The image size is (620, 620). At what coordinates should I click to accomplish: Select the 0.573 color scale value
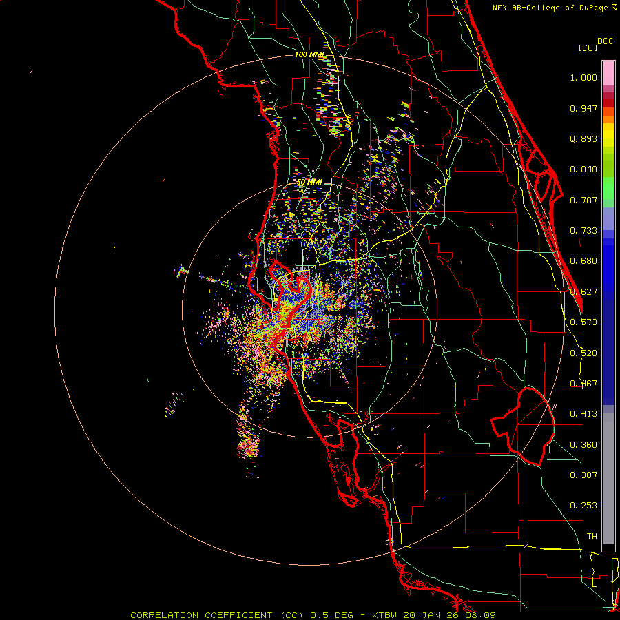[583, 322]
